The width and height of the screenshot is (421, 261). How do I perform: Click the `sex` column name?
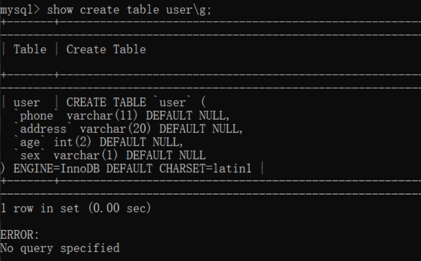(x=30, y=155)
